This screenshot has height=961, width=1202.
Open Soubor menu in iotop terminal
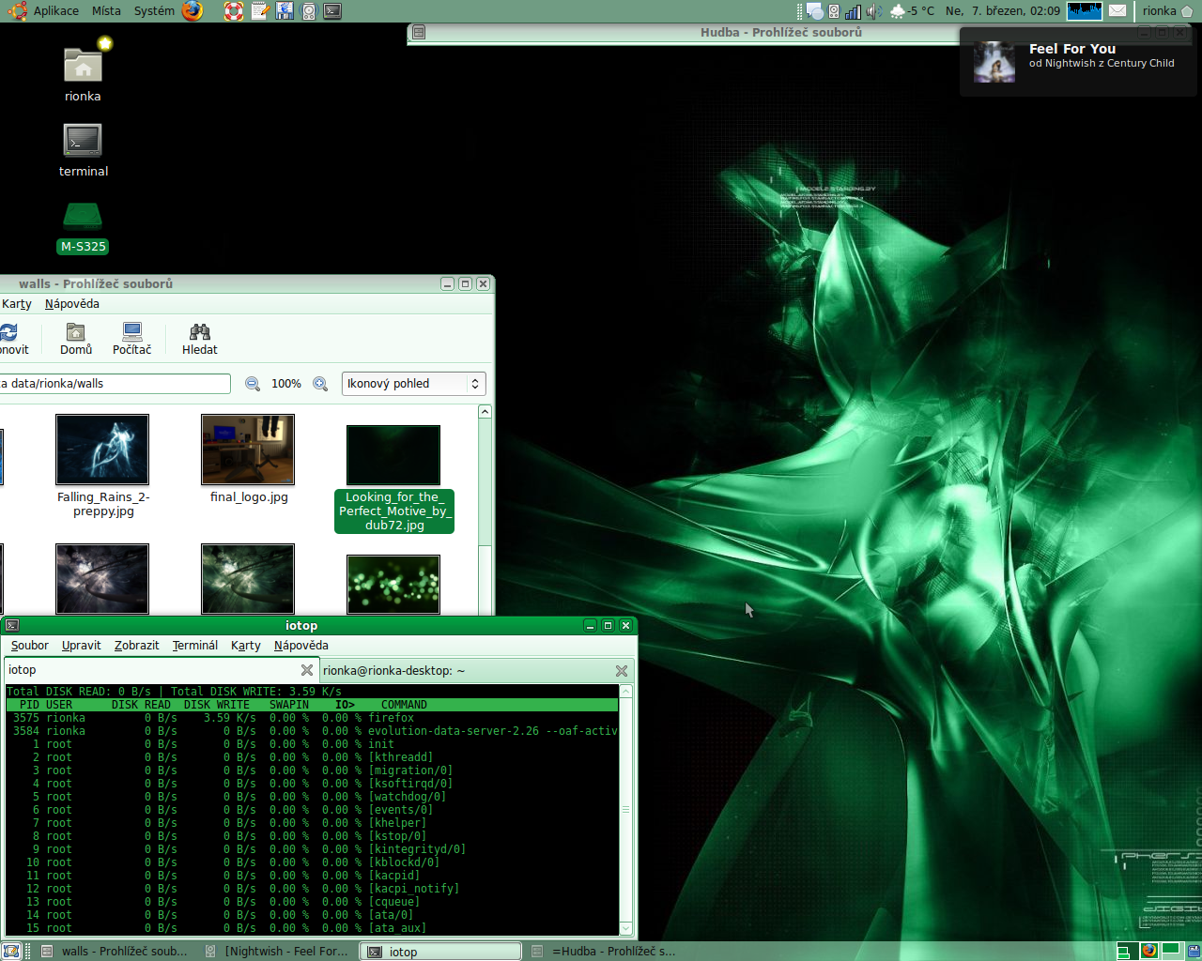(30, 646)
